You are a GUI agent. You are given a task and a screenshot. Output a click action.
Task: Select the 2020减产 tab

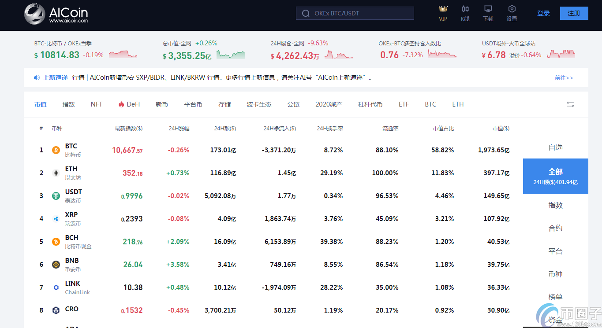pyautogui.click(x=329, y=104)
